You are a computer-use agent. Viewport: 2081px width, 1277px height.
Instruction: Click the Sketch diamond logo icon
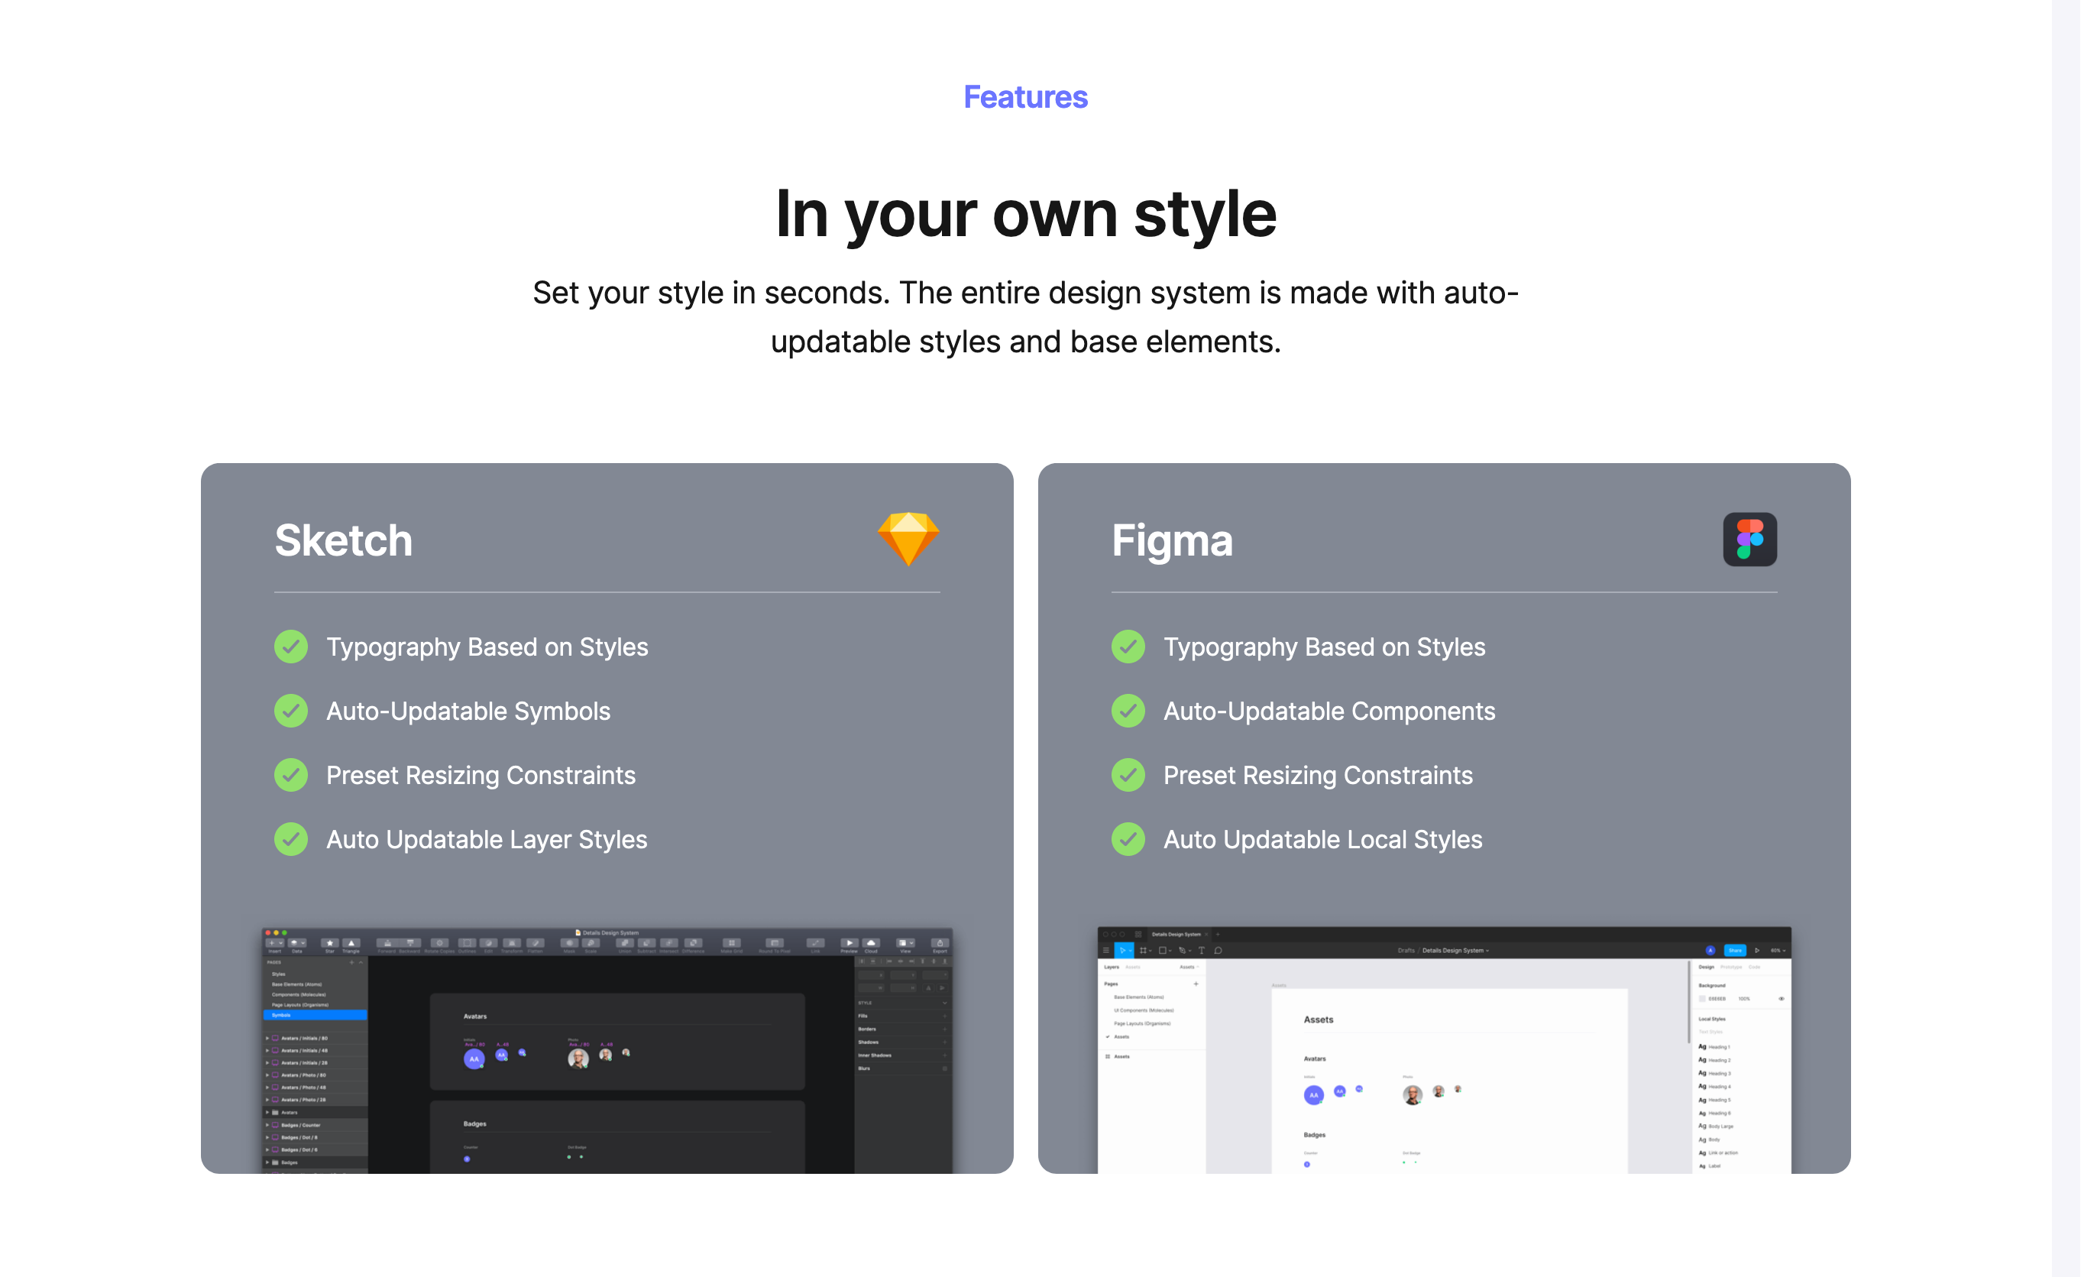pos(908,539)
